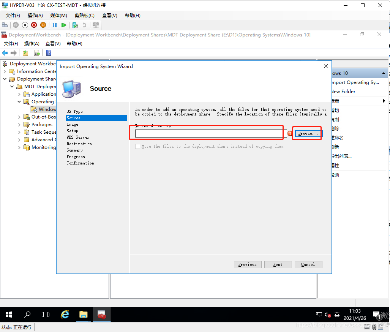Click the muted volume icon in system tray
This screenshot has height=332, width=390.
click(328, 315)
